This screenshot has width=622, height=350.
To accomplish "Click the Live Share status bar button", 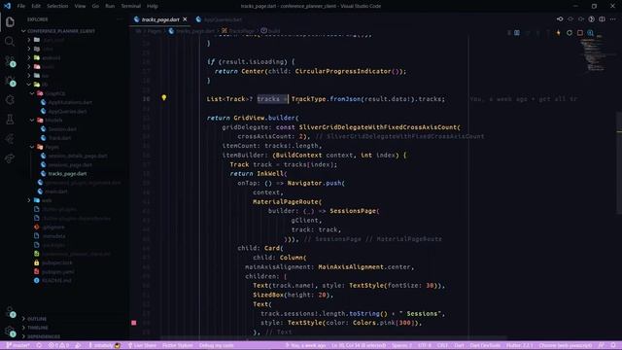I will 142,345.
